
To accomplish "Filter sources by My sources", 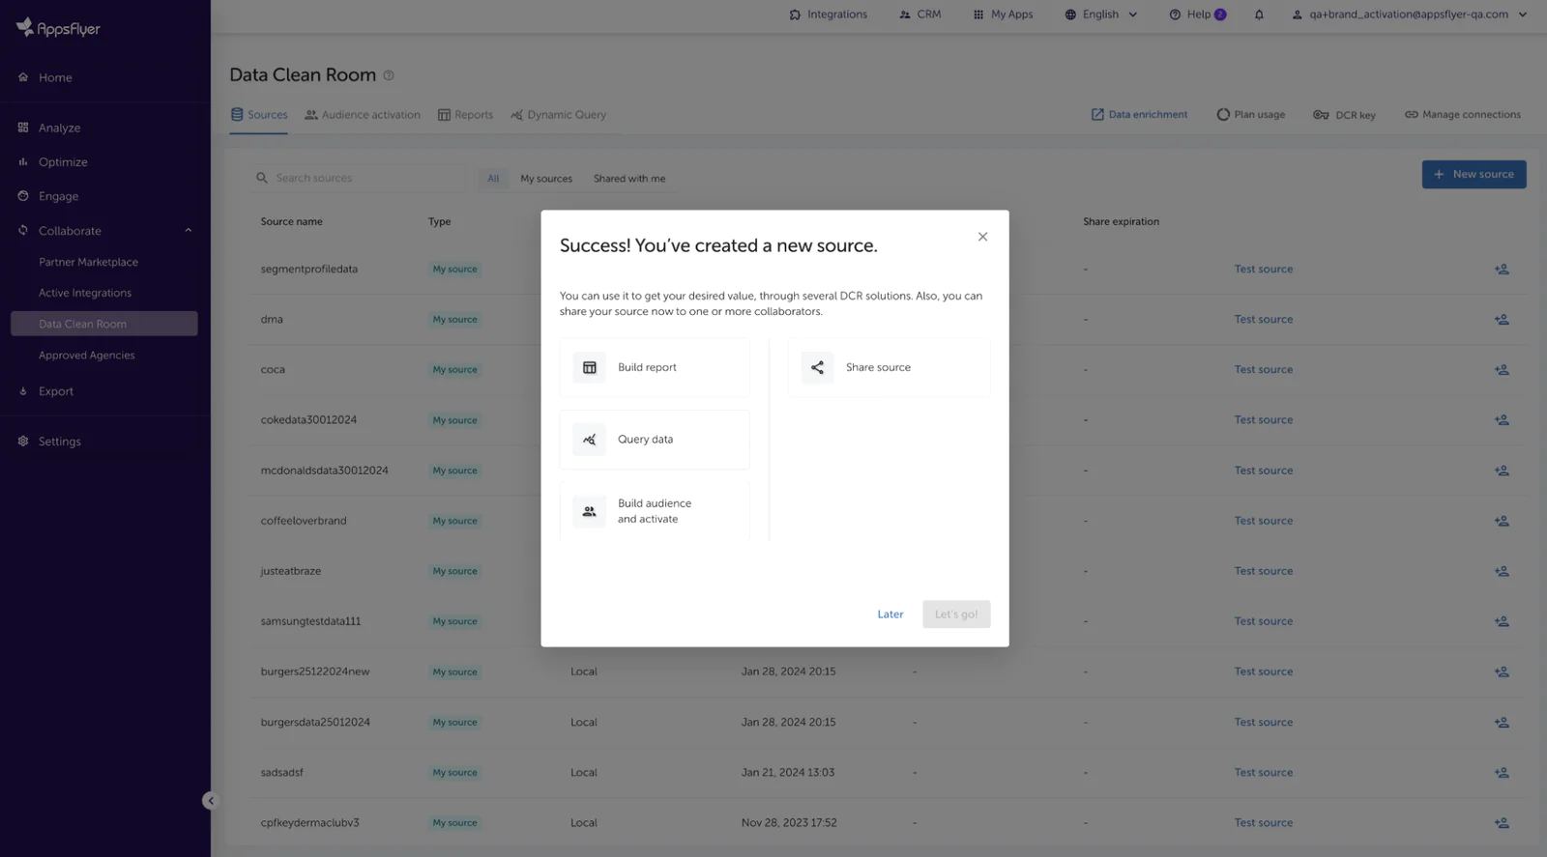I will click(546, 179).
